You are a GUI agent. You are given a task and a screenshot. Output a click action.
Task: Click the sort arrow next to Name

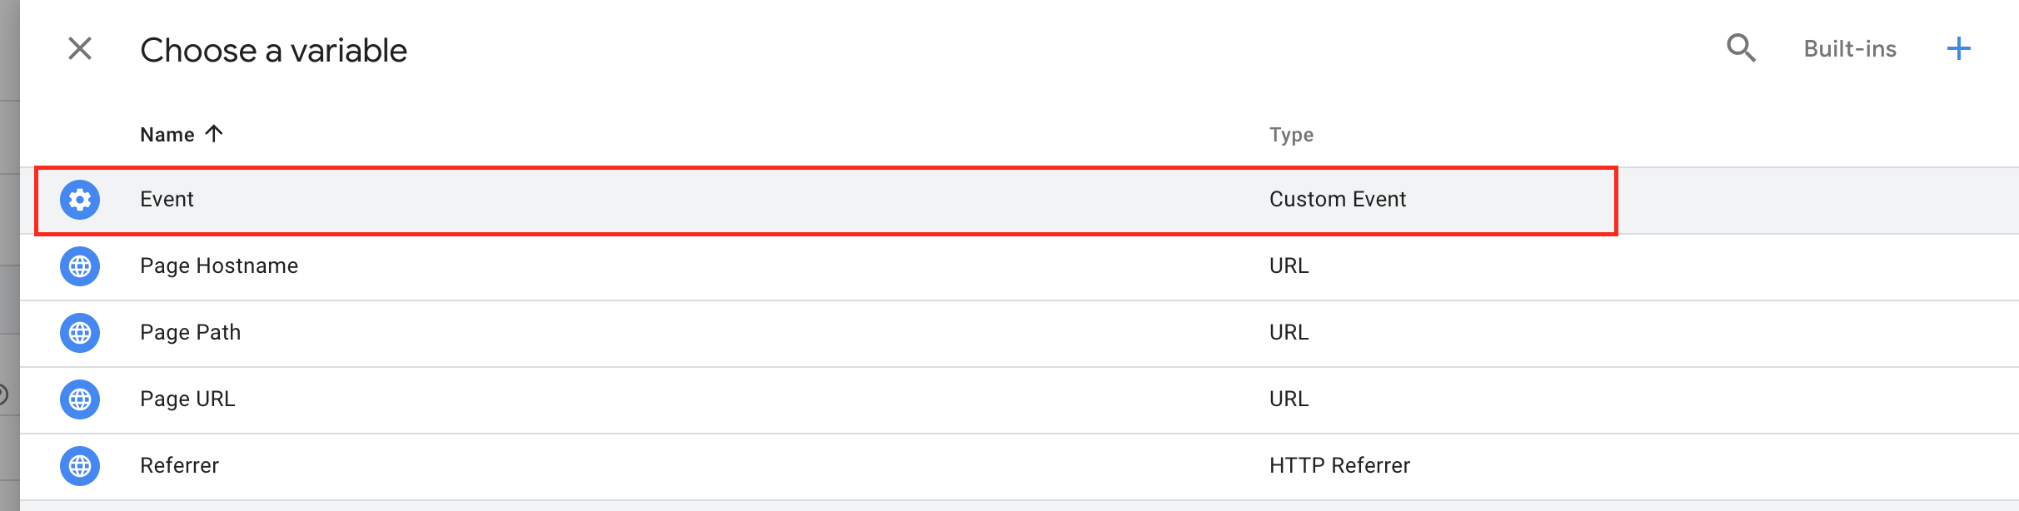point(213,133)
